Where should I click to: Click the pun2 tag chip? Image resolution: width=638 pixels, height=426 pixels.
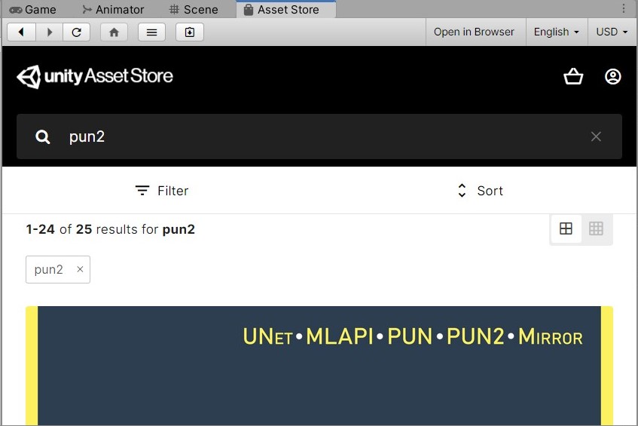point(58,270)
